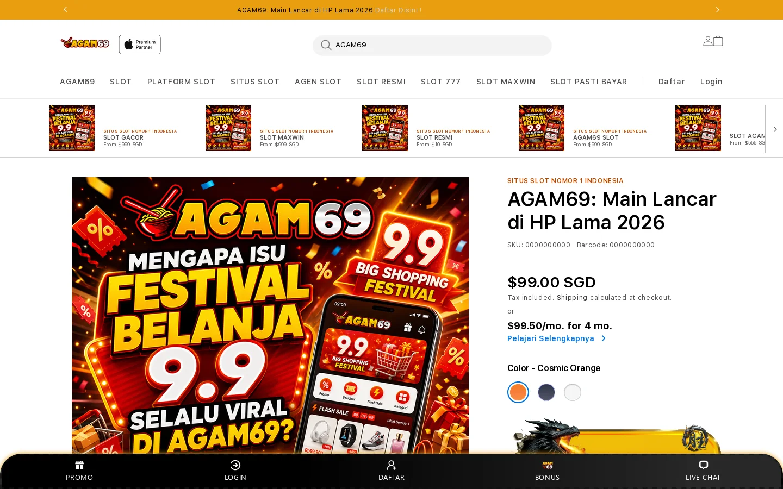Click the main Festival Belanja 9.9 product image
This screenshot has height=489, width=783.
270,316
